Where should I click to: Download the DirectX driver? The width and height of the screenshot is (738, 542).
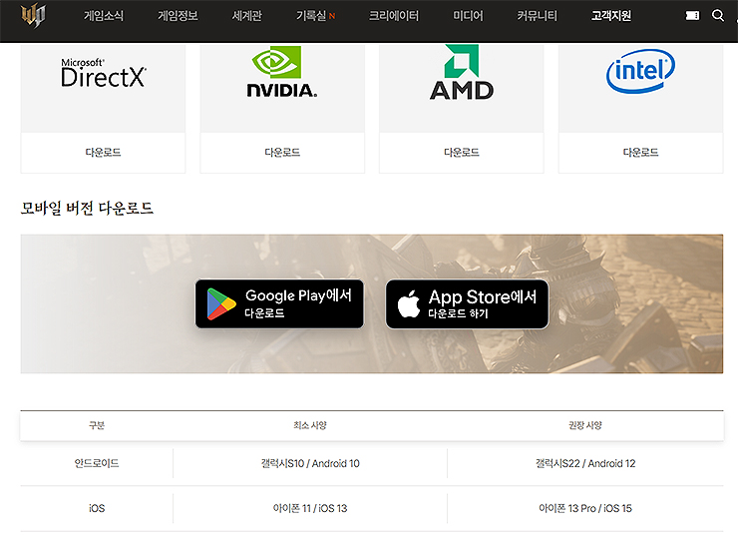pos(103,153)
